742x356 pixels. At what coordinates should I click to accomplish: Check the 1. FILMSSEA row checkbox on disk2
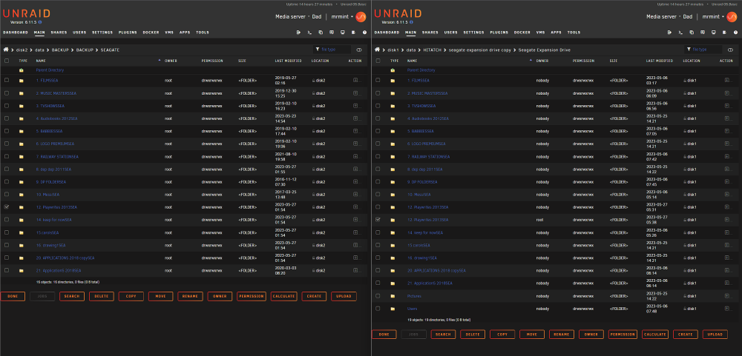click(7, 80)
